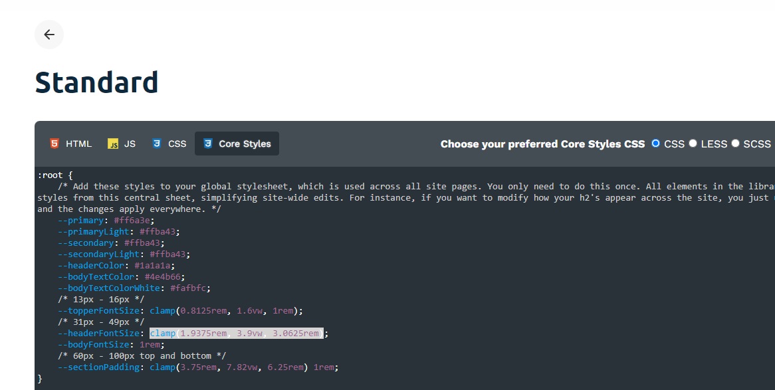
Task: Click the #fafbfc color value
Action: click(188, 288)
